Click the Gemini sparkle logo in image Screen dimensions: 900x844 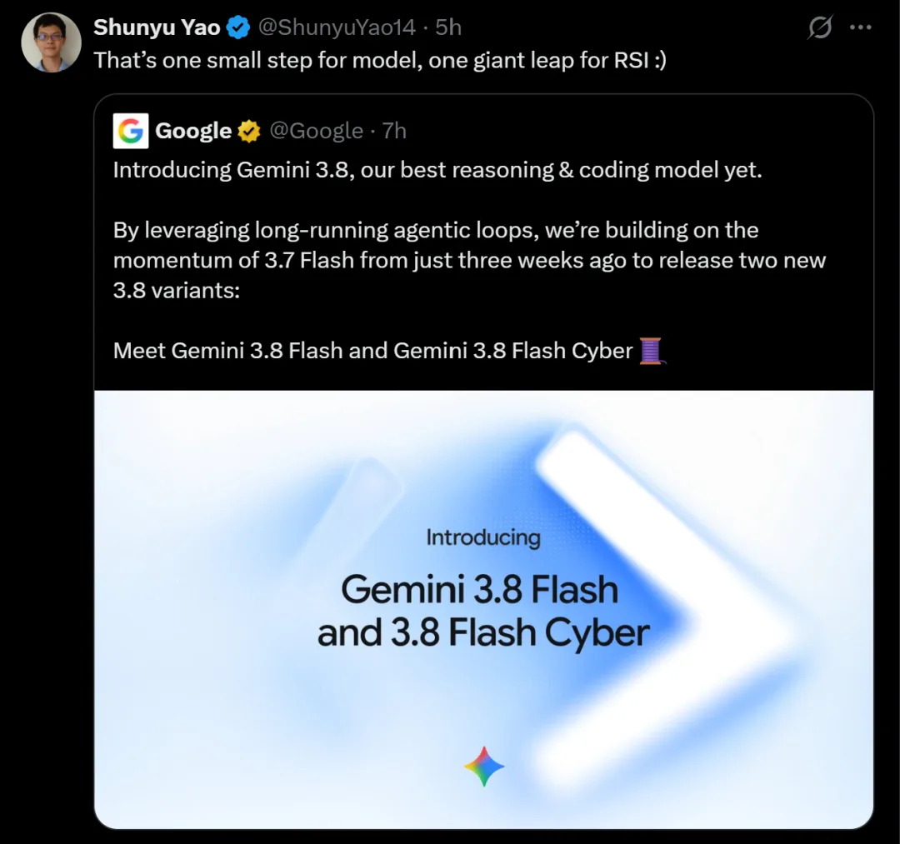484,767
